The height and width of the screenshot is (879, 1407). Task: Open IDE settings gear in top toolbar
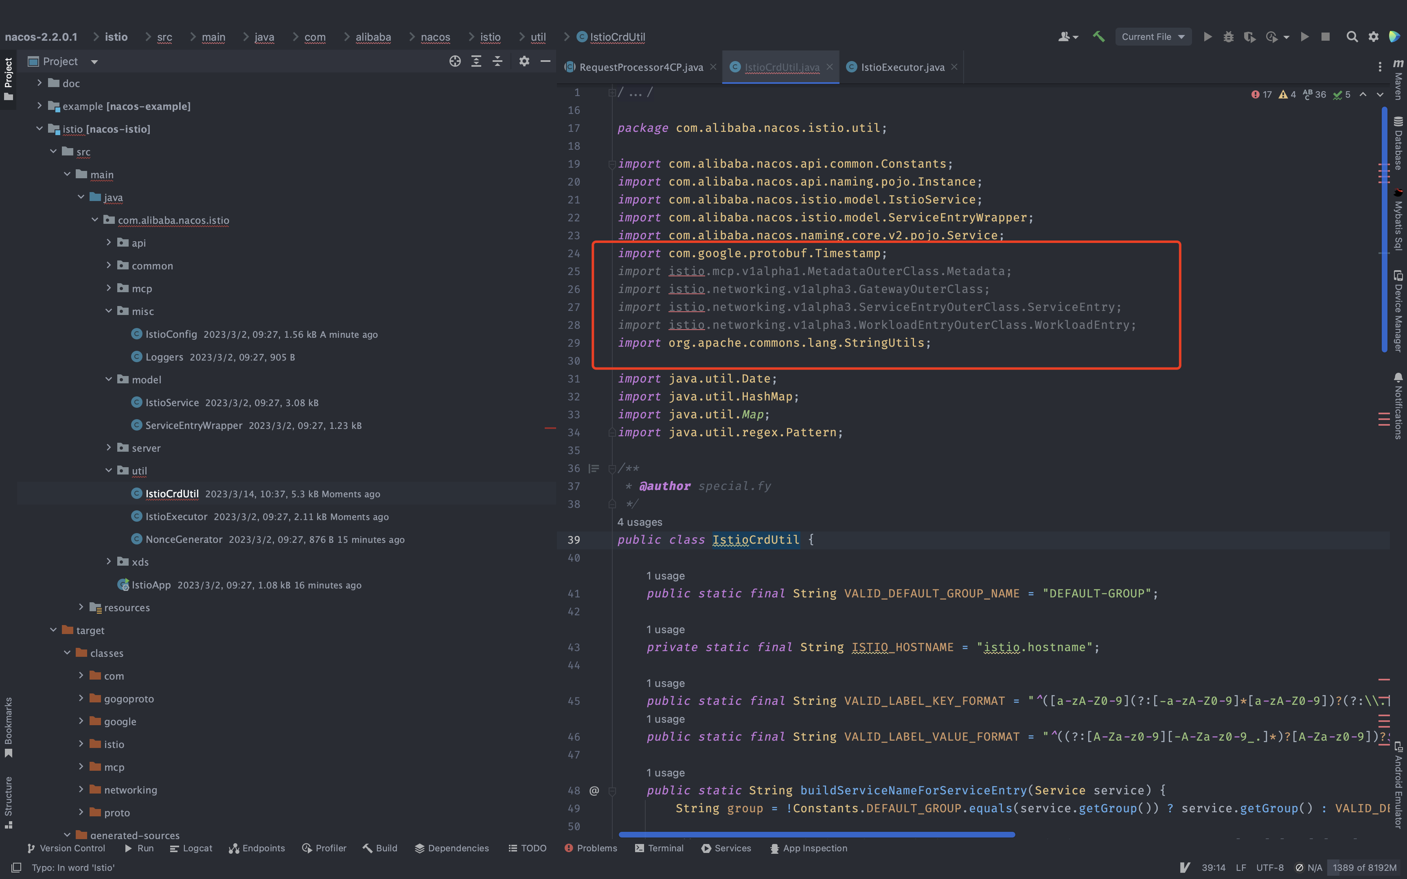[1373, 37]
